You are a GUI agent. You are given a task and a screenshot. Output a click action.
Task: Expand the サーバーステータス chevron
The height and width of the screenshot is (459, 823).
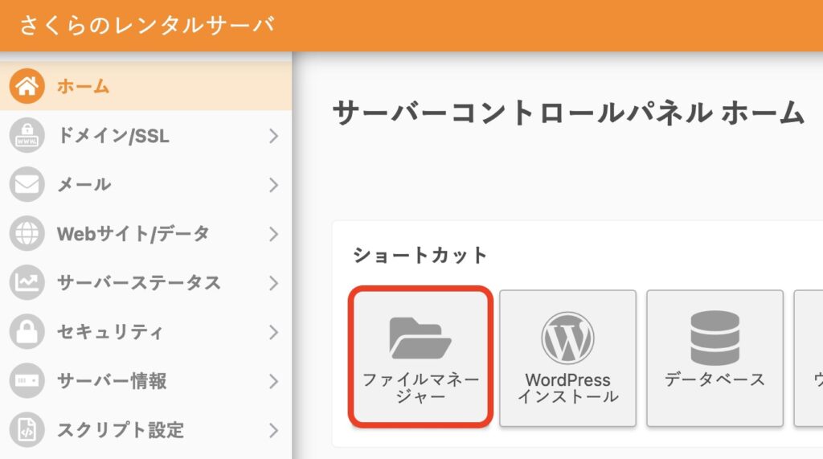click(x=273, y=283)
